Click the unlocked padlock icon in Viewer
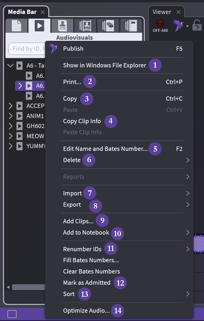Viewport: 204px width, 321px height. point(197,25)
